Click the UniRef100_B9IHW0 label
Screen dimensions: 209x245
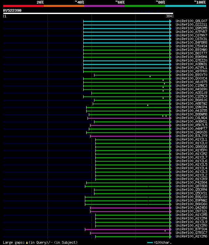191,50
